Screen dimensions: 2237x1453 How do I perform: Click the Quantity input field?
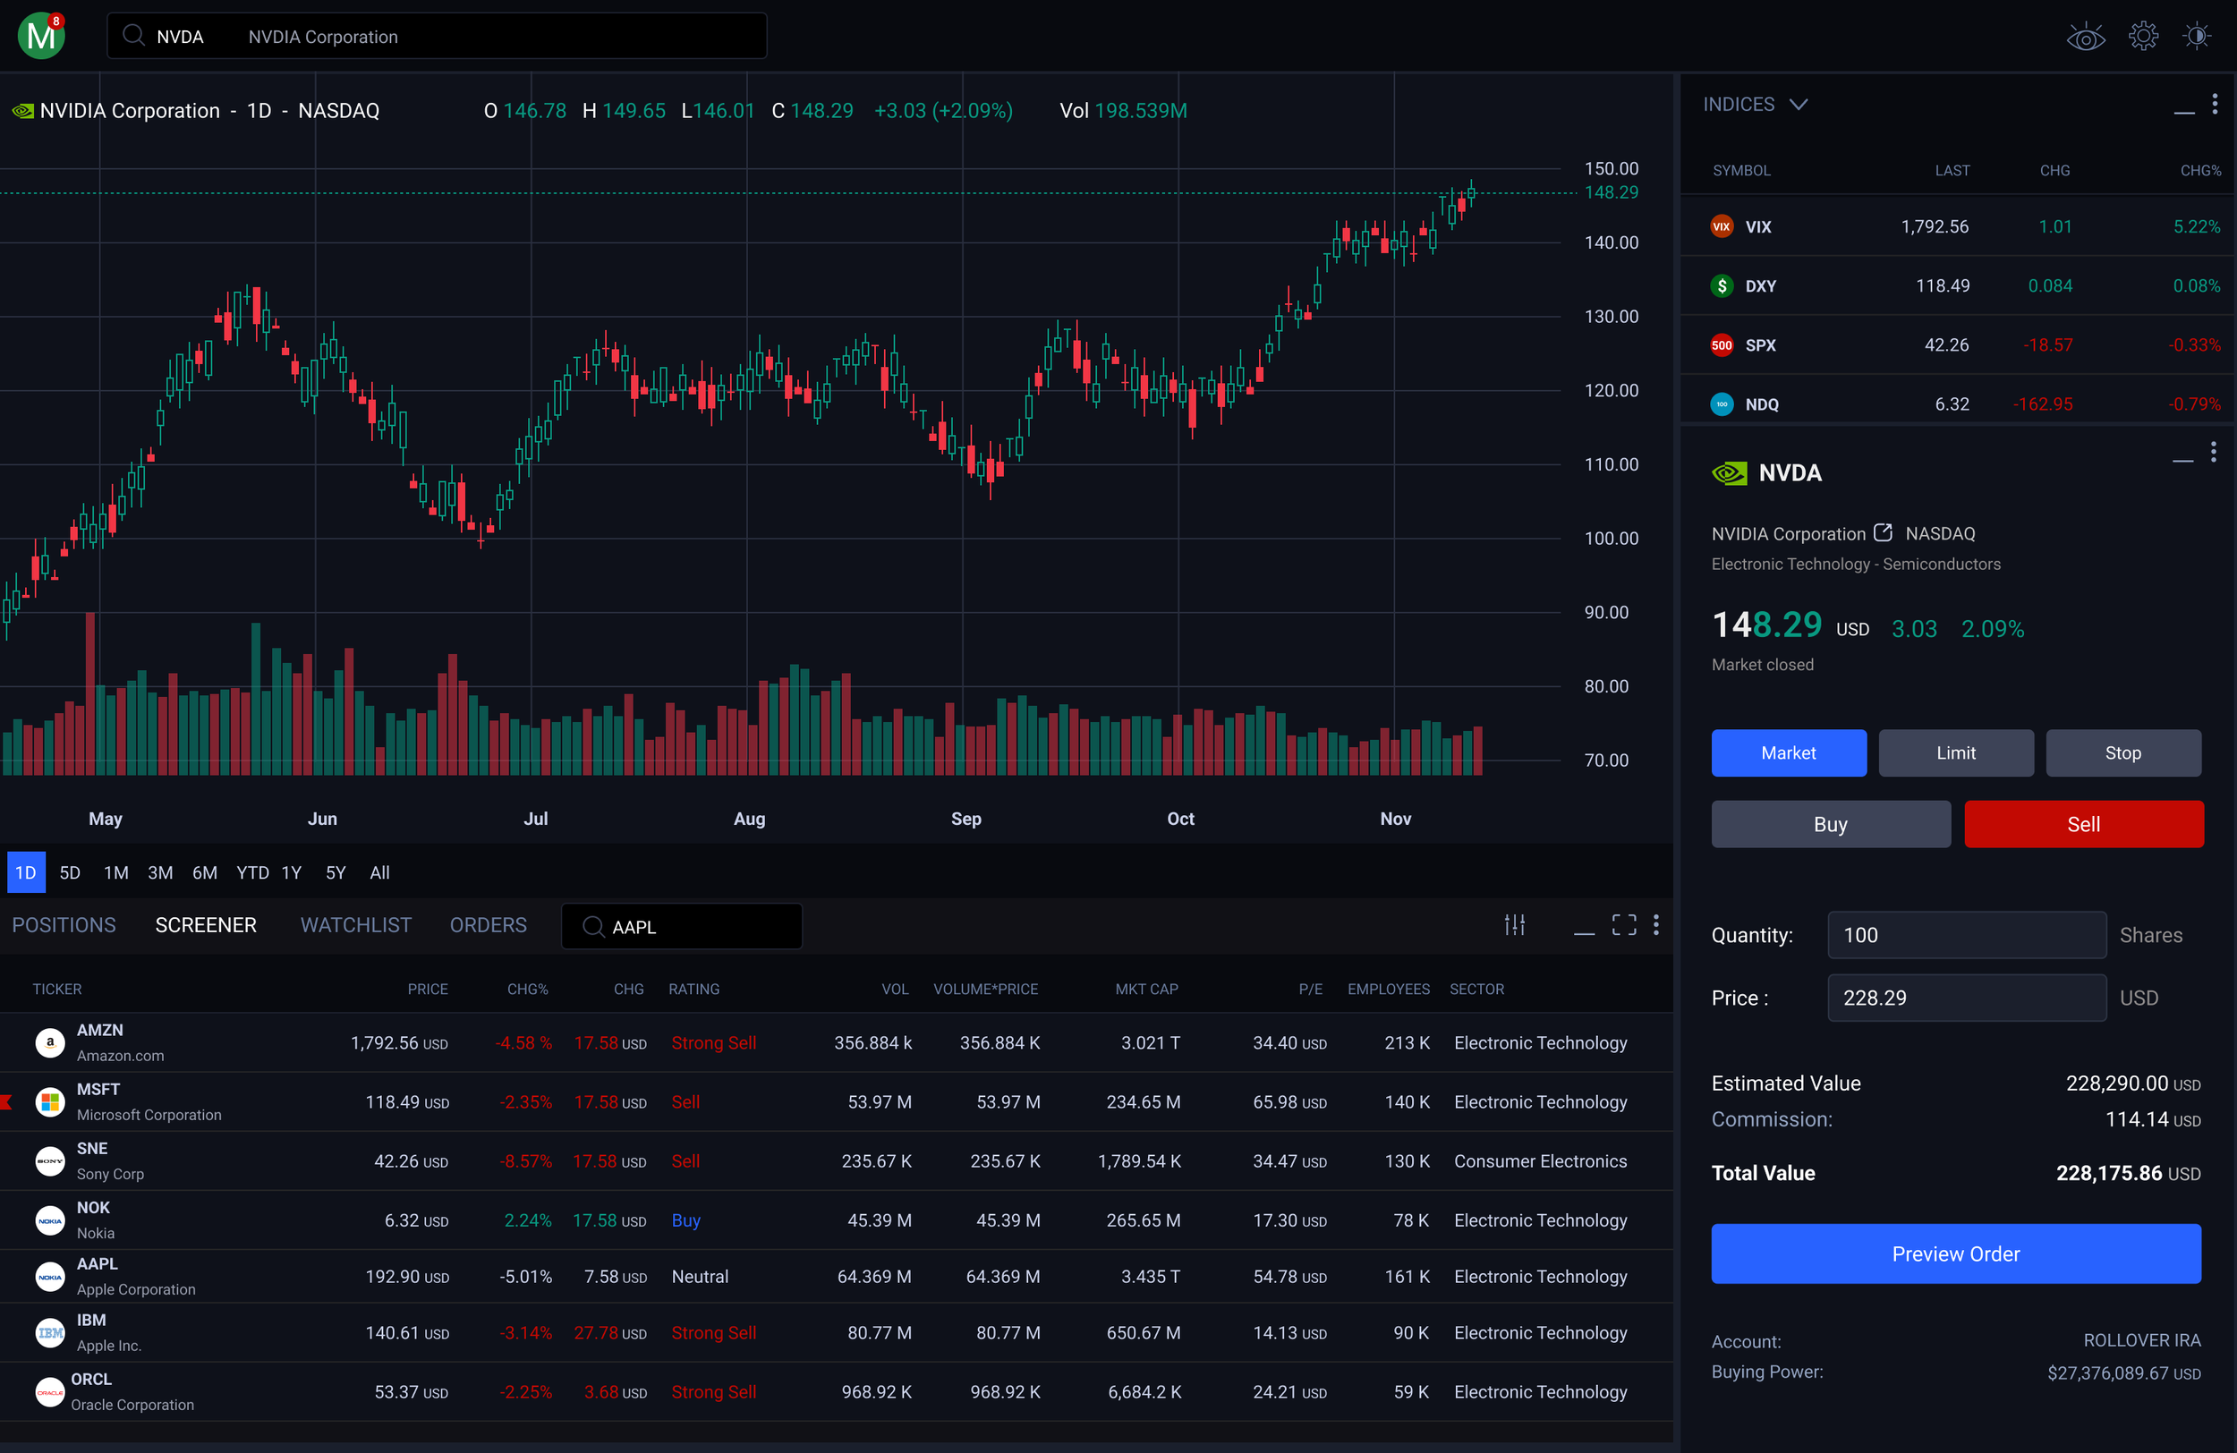(1966, 935)
